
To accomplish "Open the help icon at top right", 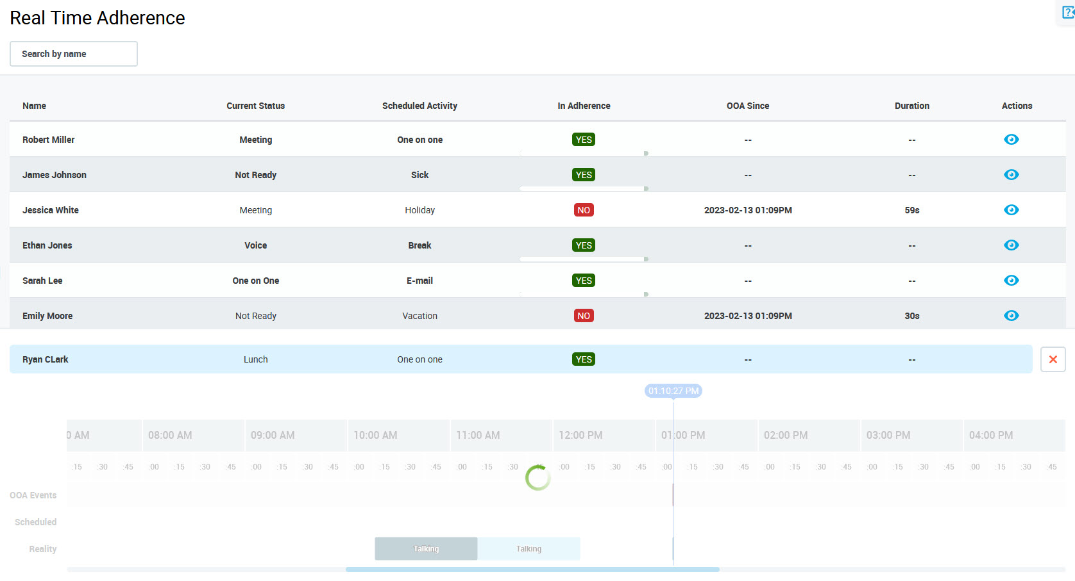I will pos(1067,13).
